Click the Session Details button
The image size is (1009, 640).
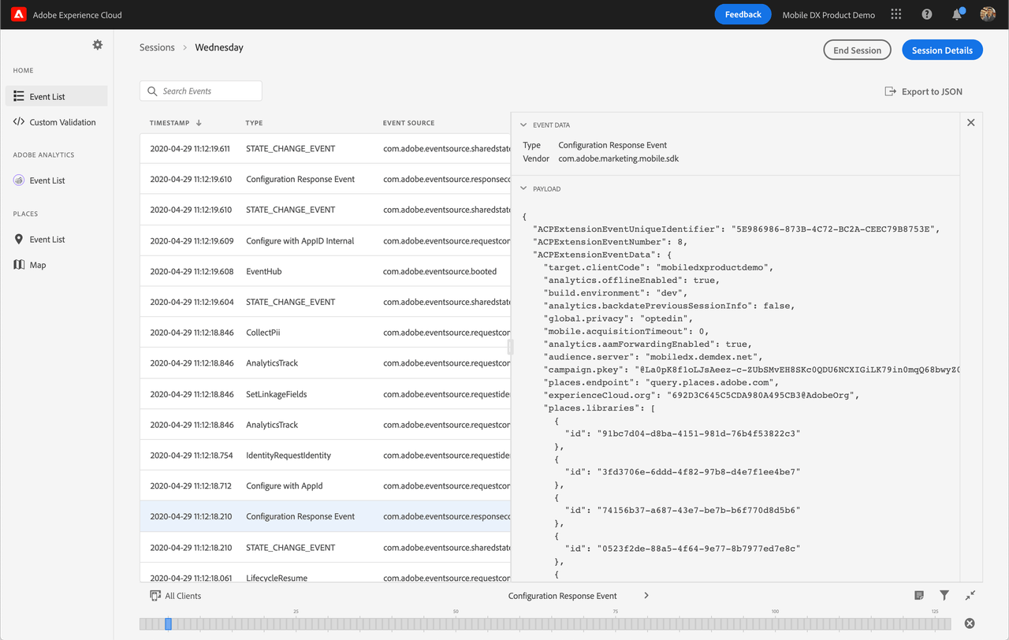coord(942,50)
